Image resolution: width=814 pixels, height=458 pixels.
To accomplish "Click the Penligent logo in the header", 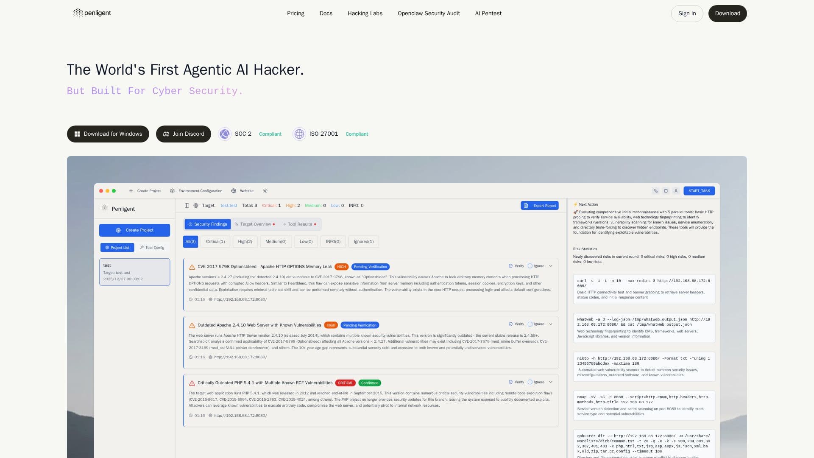I will coord(92,13).
